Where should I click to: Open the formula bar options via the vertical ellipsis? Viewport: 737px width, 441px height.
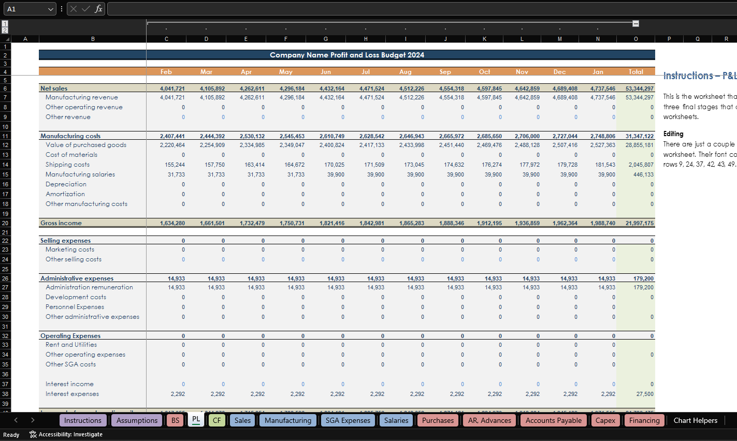[x=61, y=8]
